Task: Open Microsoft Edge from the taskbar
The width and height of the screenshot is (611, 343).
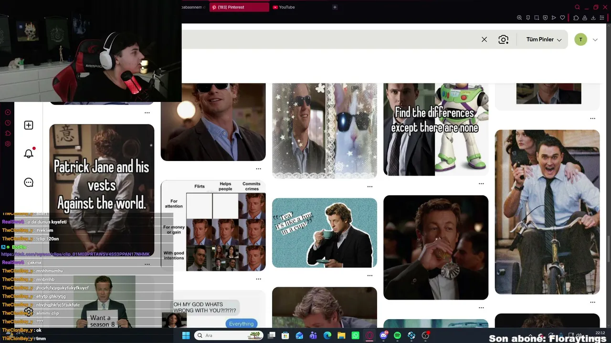Action: tap(327, 335)
